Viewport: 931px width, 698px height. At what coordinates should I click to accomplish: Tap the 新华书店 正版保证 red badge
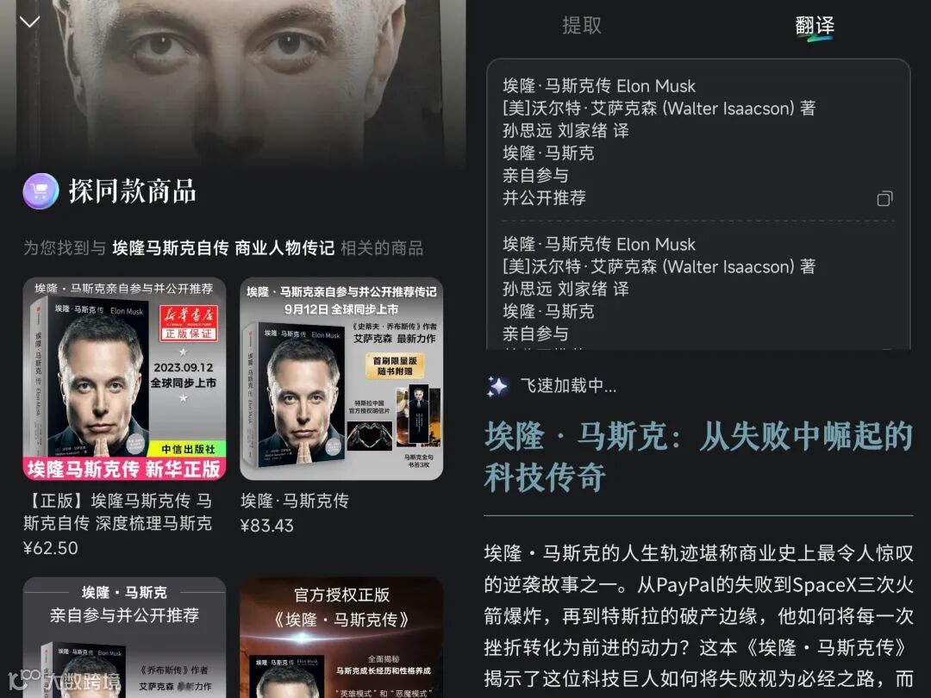(x=189, y=323)
